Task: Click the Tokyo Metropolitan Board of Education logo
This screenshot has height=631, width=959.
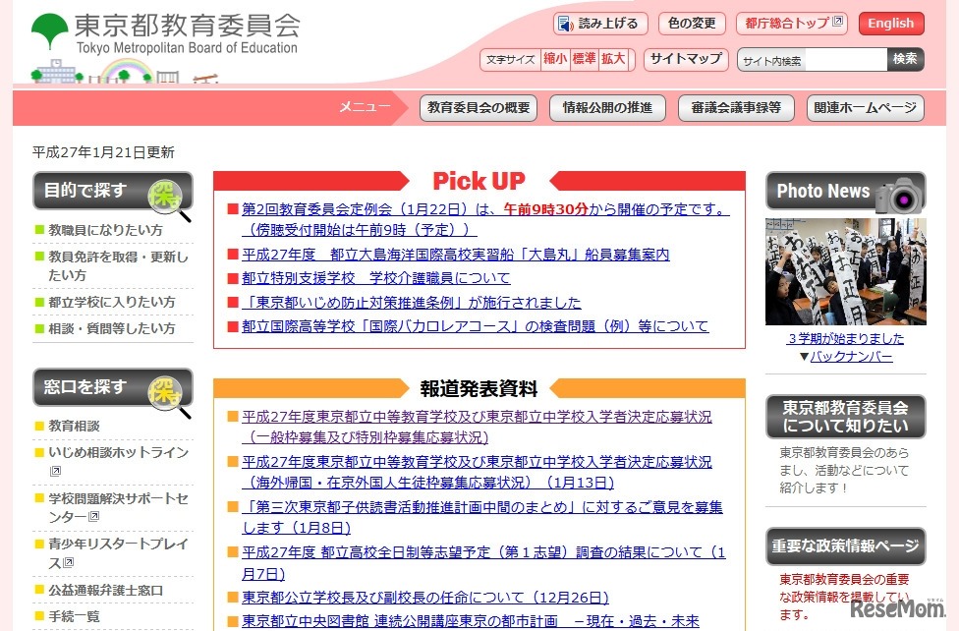Action: pos(166,33)
